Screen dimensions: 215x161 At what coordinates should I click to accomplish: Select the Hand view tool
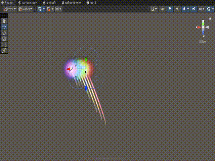pyautogui.click(x=4, y=21)
